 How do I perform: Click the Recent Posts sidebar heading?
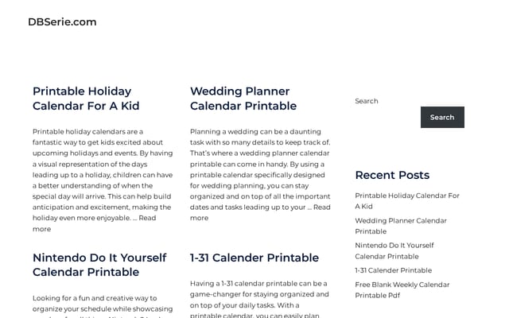click(392, 175)
